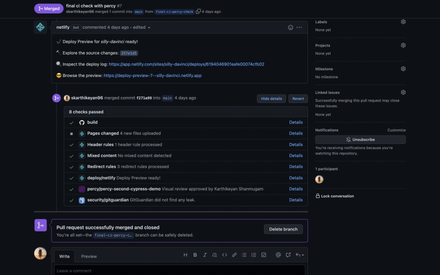
Task: Open the Netlify deploy log link
Action: [186, 64]
